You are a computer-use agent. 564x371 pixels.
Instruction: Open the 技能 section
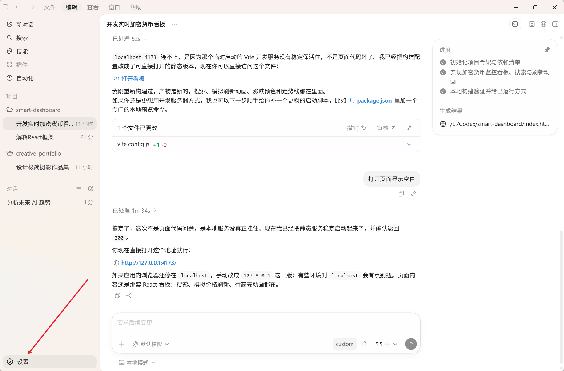(x=50, y=51)
